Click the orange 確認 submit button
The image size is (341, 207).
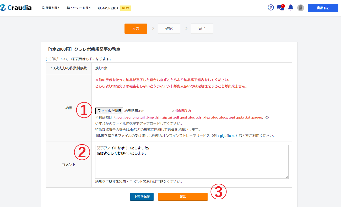(x=183, y=197)
